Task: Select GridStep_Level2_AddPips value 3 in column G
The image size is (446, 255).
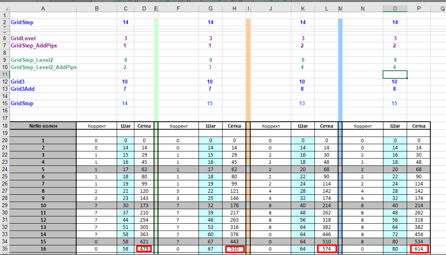Action: (210, 67)
